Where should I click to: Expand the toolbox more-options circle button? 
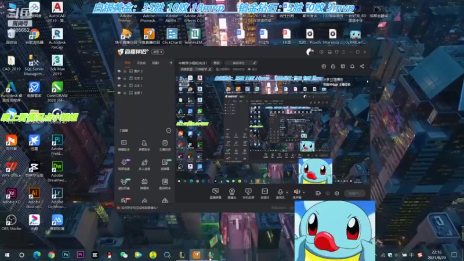[168, 130]
